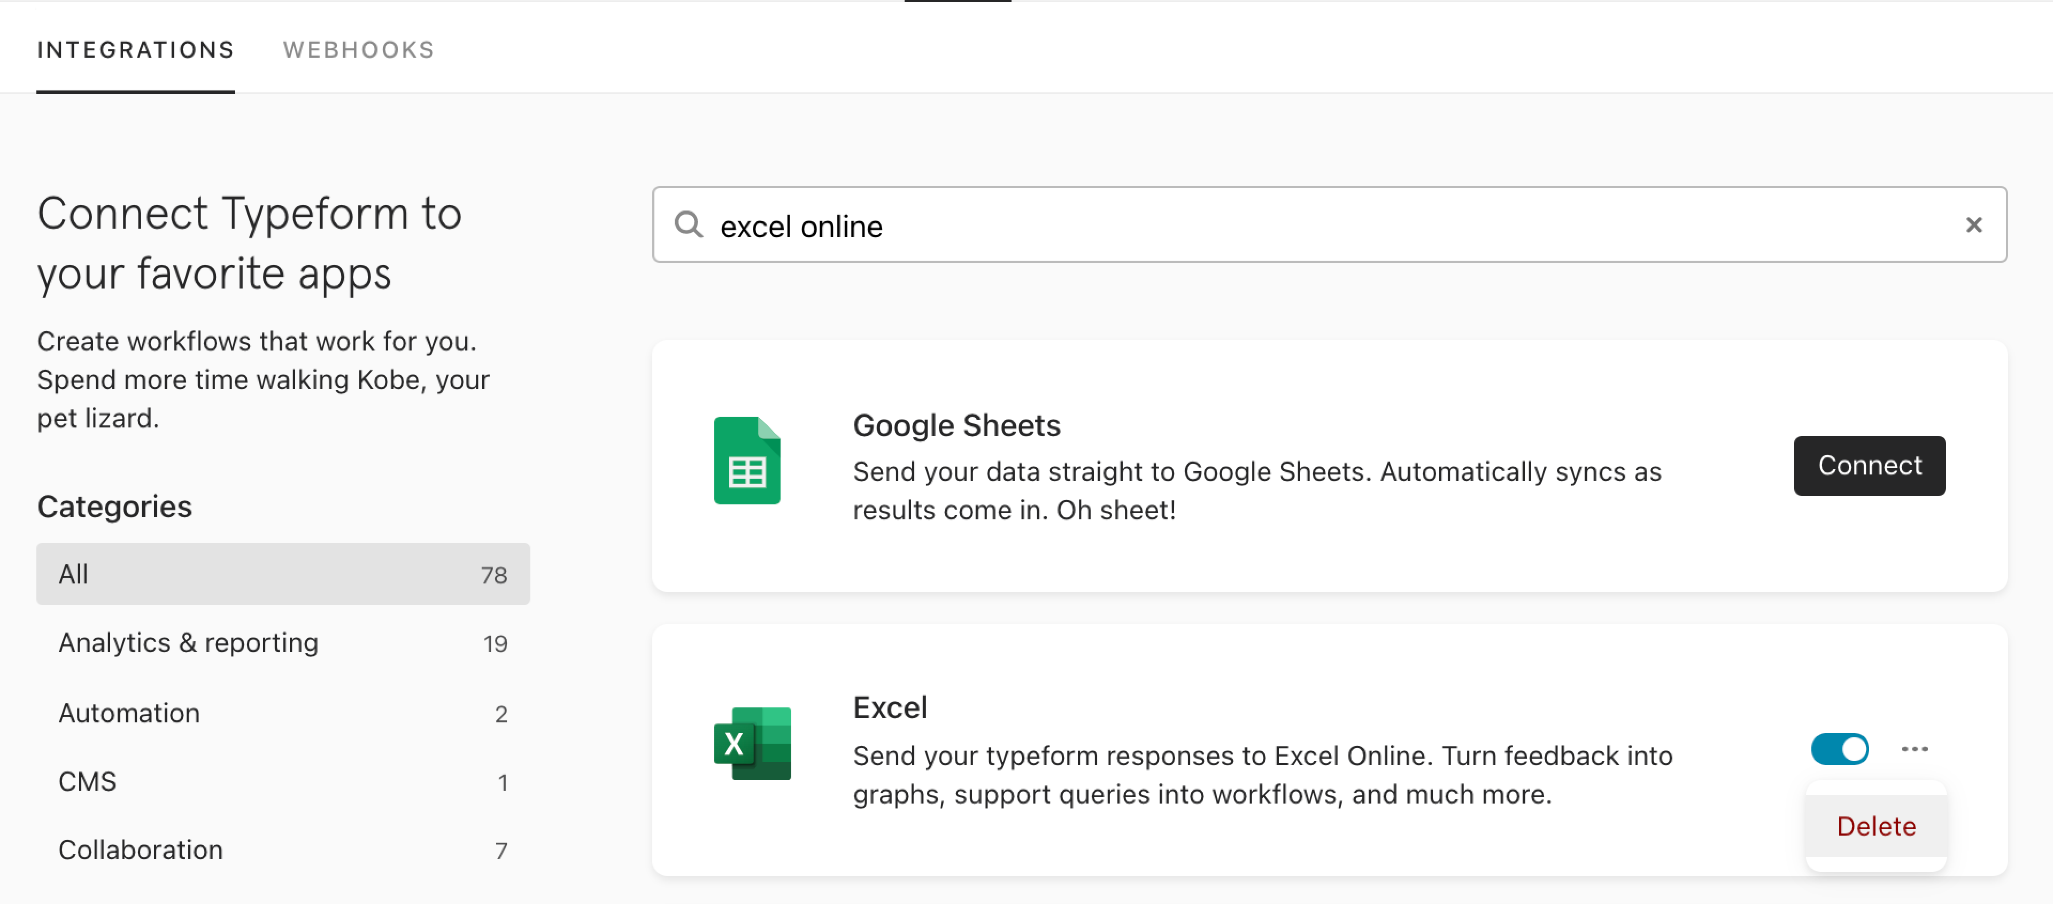Viewport: 2053px width, 904px height.
Task: Select the All category filter
Action: click(x=283, y=574)
